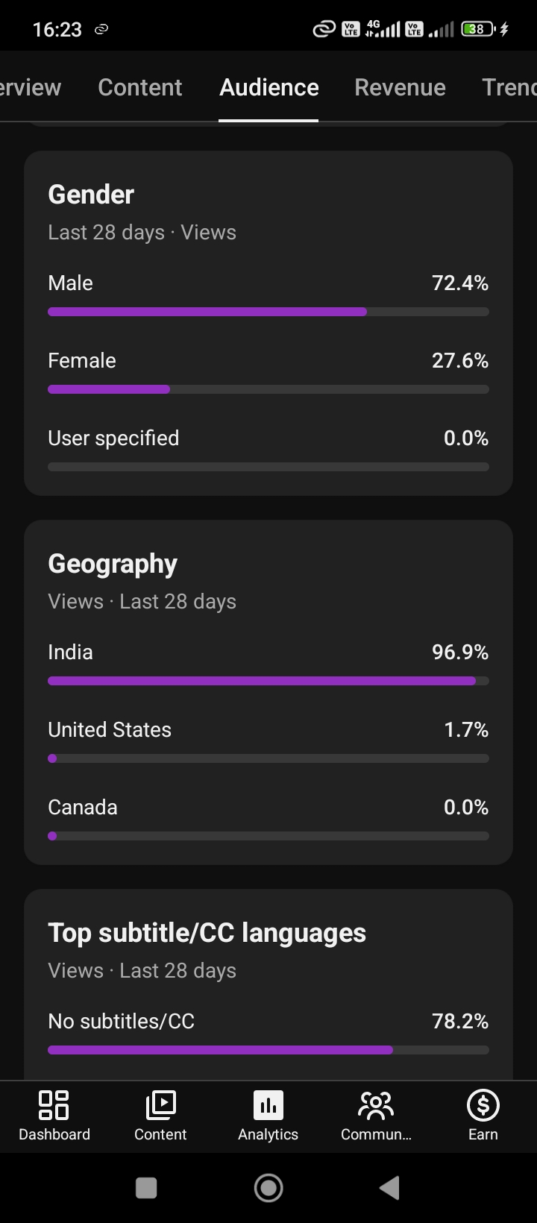Tap the Android recent apps square button
Viewport: 537px width, 1223px height.
point(146,1188)
